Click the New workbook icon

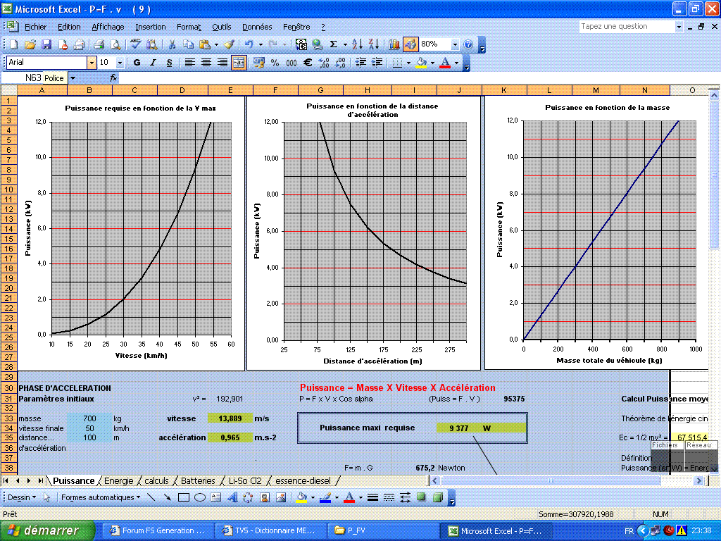tap(14, 44)
